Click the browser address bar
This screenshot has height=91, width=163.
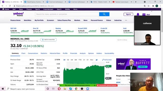(x=78, y=6)
